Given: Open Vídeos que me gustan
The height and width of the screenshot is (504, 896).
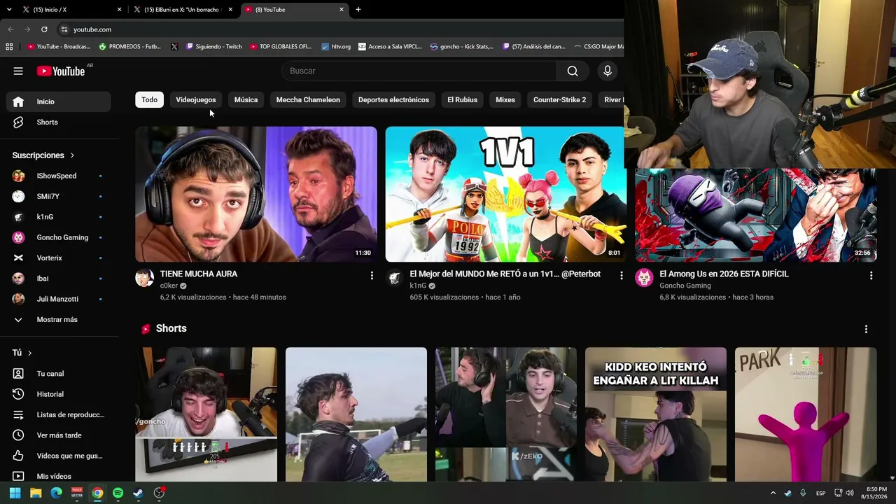Looking at the screenshot, I should coord(59,456).
